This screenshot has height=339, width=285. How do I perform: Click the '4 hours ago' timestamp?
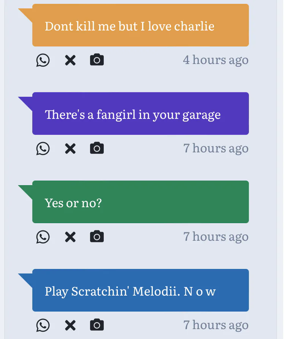[215, 60]
